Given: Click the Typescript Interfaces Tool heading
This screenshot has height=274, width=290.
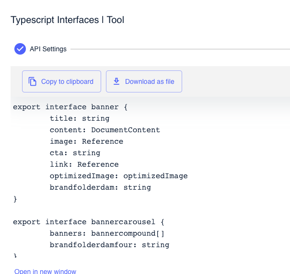Looking at the screenshot, I should 67,20.
